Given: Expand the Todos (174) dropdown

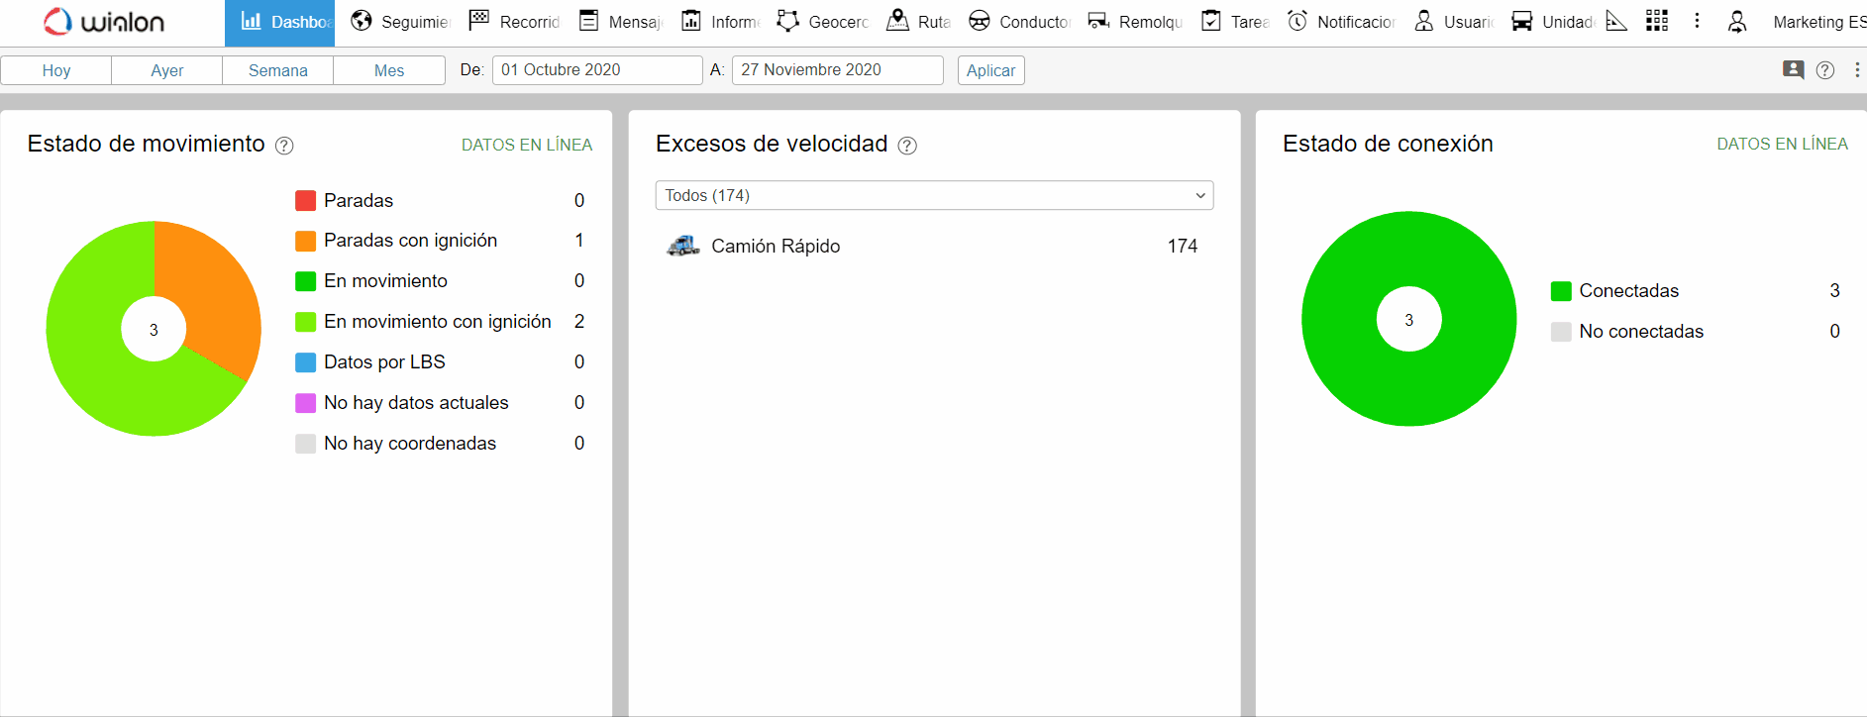Looking at the screenshot, I should pos(935,195).
